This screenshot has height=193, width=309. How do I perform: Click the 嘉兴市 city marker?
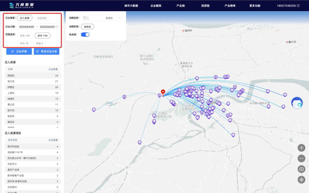(x=287, y=42)
